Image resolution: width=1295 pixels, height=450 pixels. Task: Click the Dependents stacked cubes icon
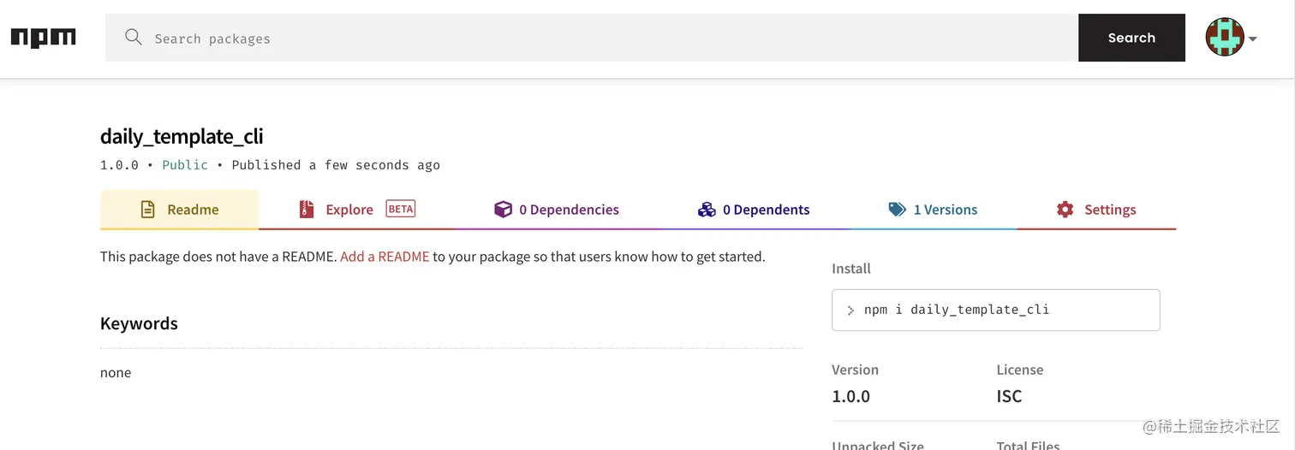pyautogui.click(x=707, y=210)
